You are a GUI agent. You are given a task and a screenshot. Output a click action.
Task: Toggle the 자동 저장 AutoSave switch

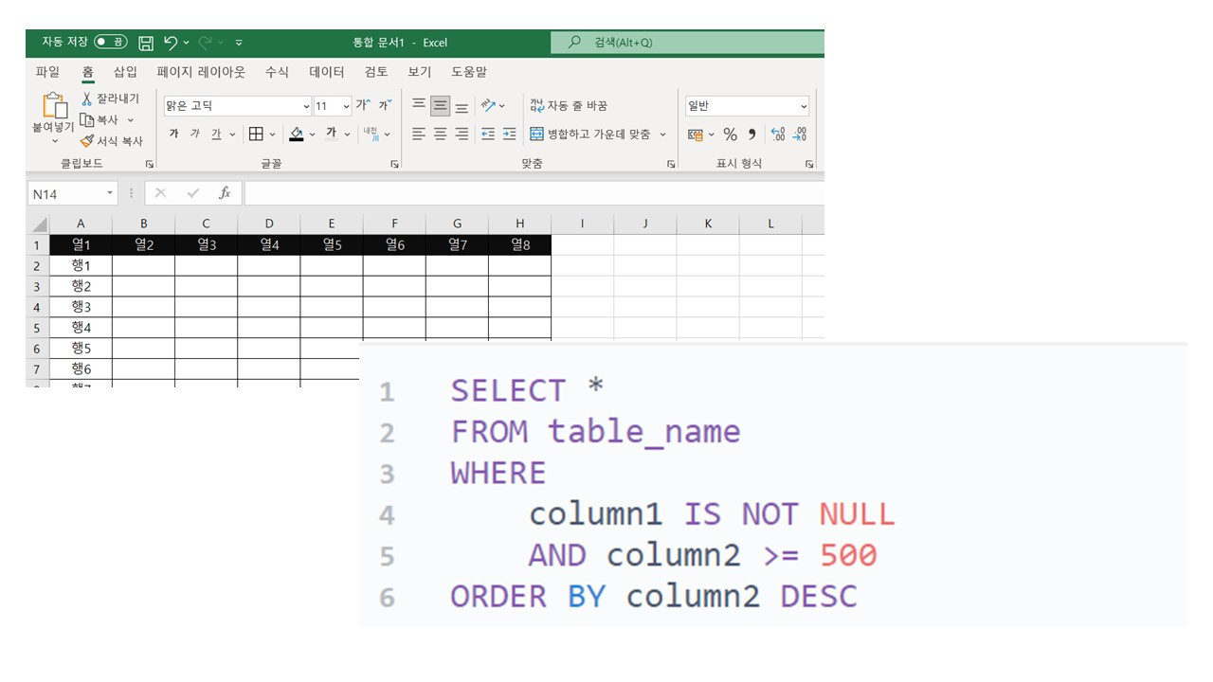click(x=110, y=42)
